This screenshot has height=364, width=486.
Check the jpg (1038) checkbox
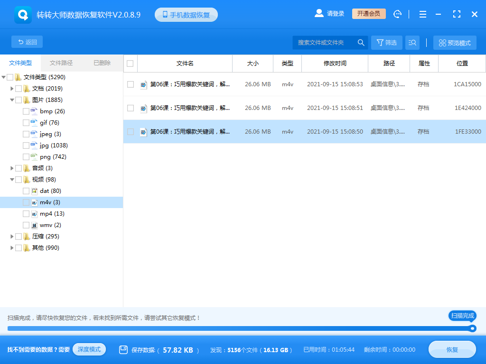(26, 145)
